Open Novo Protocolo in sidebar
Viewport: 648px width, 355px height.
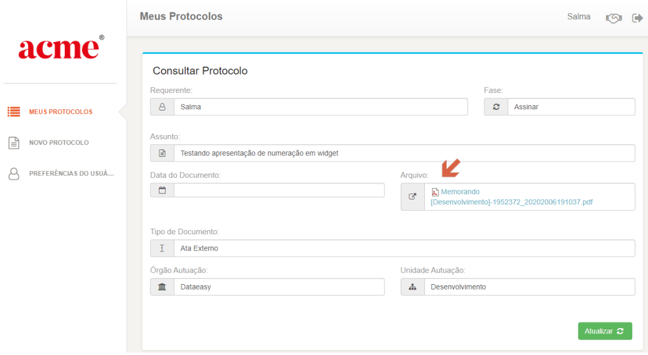(59, 143)
